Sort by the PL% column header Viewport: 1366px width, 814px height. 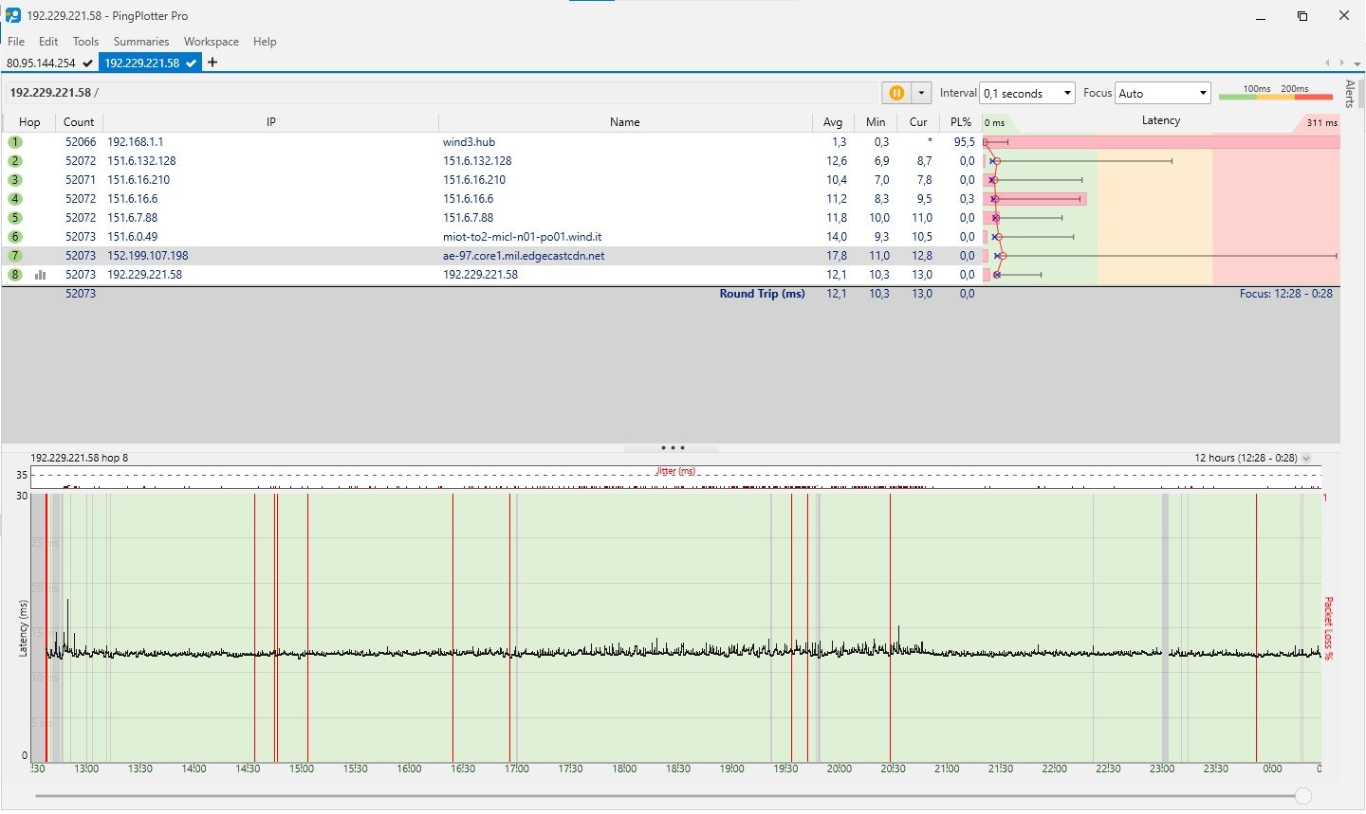point(960,122)
